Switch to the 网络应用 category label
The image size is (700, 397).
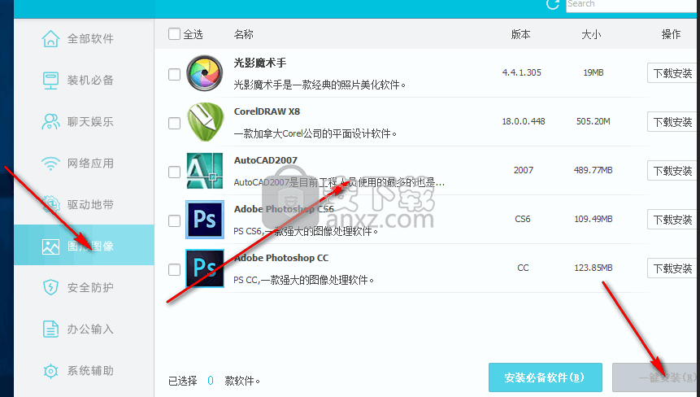click(90, 164)
